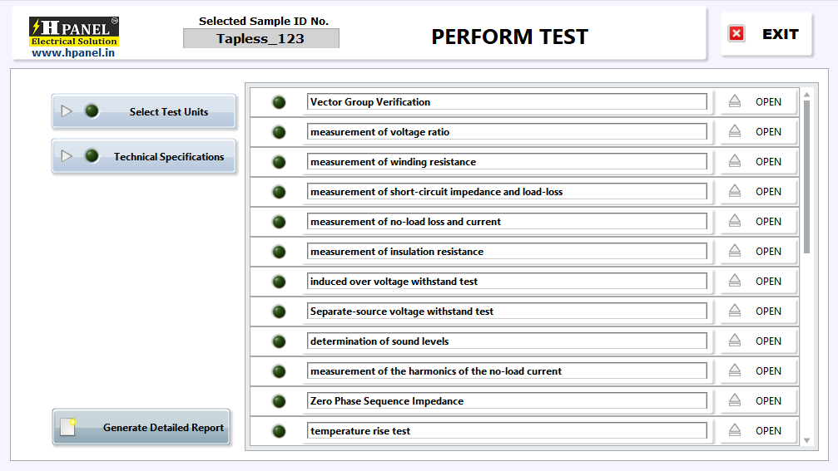Toggle status LED for measurement of voltage ratio
This screenshot has height=471, width=838.
pyautogui.click(x=279, y=132)
